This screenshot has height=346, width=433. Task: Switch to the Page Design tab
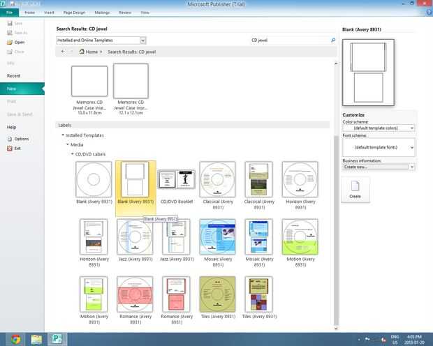pyautogui.click(x=74, y=13)
